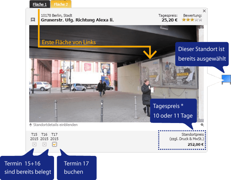This screenshot has height=180, width=231.
Task: Click the 'Dieser Standort ist bereits ausgewählt' callout
Action: click(x=202, y=54)
